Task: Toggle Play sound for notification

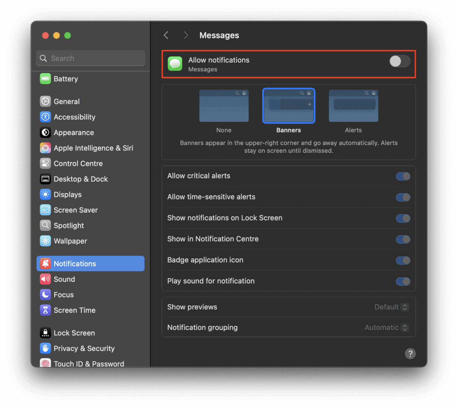Action: click(403, 281)
